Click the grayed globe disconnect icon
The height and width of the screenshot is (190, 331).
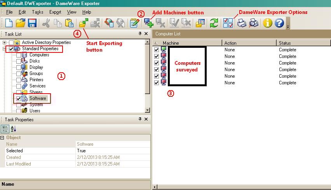(x=120, y=23)
